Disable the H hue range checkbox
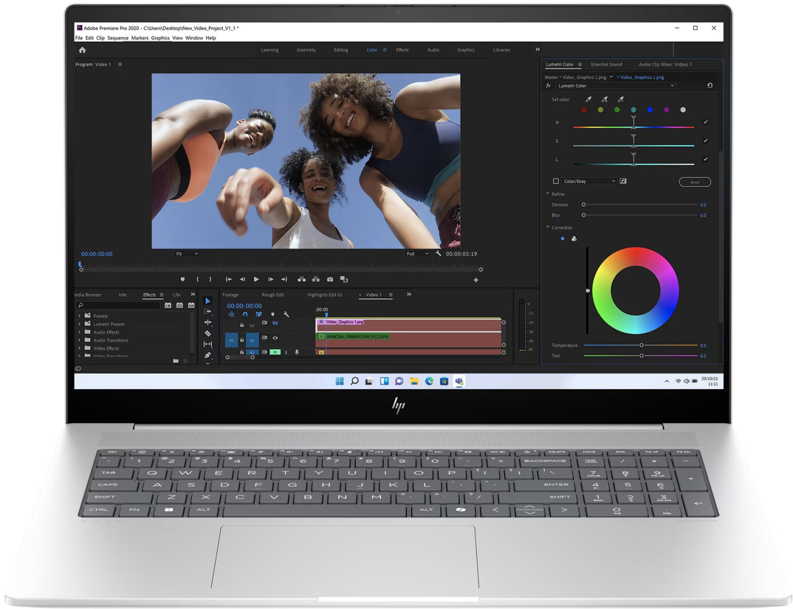This screenshot has height=609, width=793. pyautogui.click(x=705, y=122)
